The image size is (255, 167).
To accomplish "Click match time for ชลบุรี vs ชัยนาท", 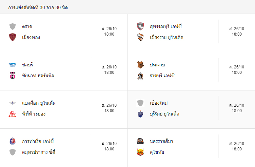I will [x=109, y=70].
